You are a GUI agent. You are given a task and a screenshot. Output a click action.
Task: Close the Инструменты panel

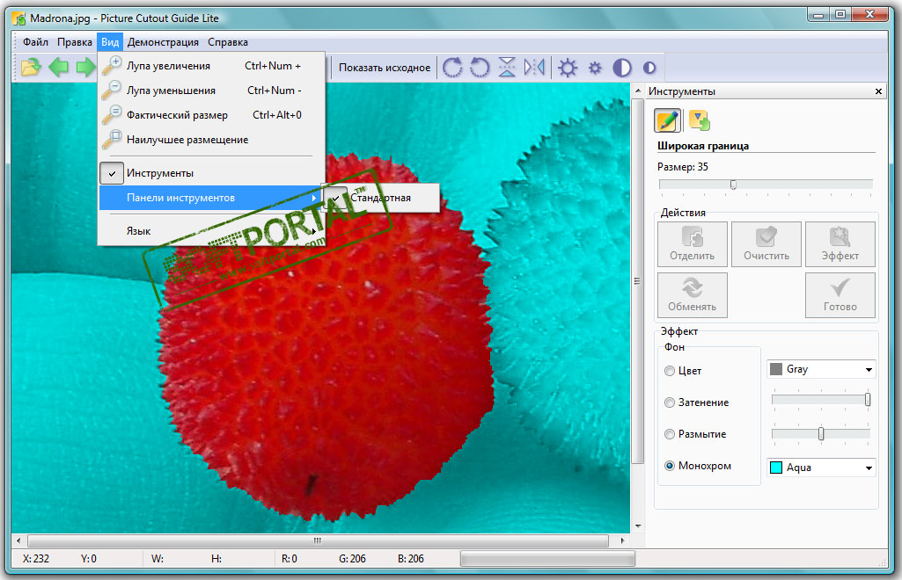(878, 91)
